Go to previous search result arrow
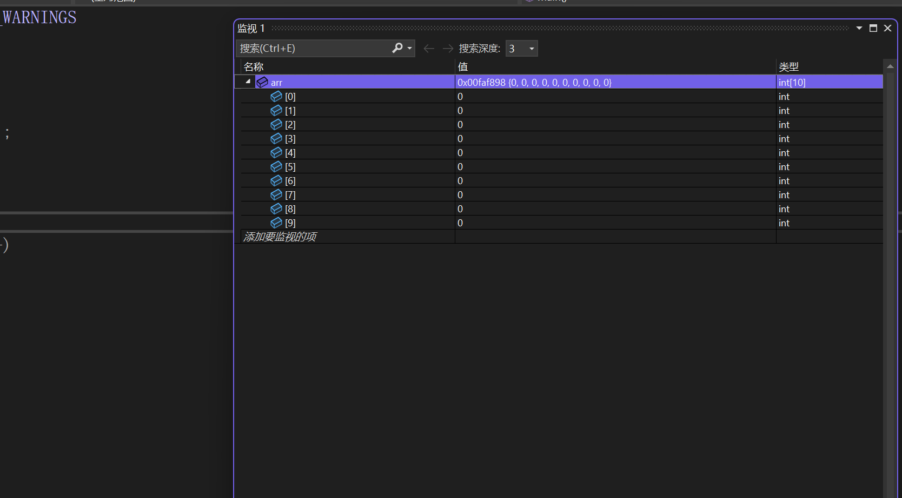The height and width of the screenshot is (498, 902). [429, 49]
